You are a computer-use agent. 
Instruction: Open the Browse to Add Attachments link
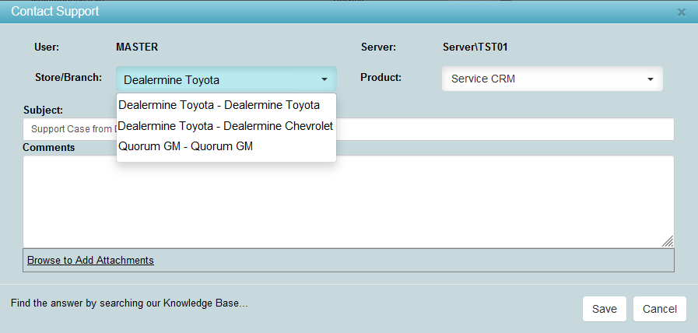90,260
